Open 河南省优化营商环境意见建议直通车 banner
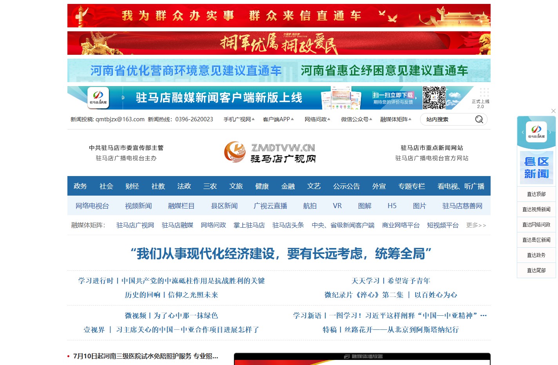Viewport: 558px width, 365px height. (x=186, y=70)
